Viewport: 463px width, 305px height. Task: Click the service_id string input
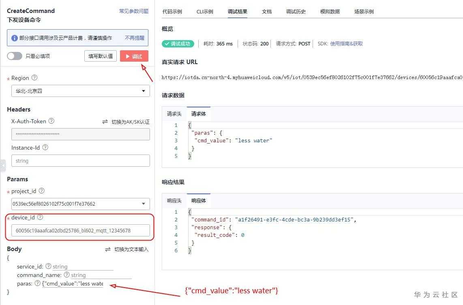(x=83, y=266)
